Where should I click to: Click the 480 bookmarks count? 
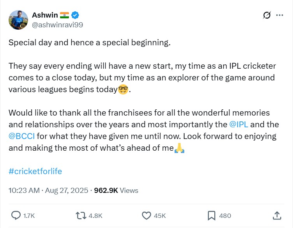[x=225, y=216]
